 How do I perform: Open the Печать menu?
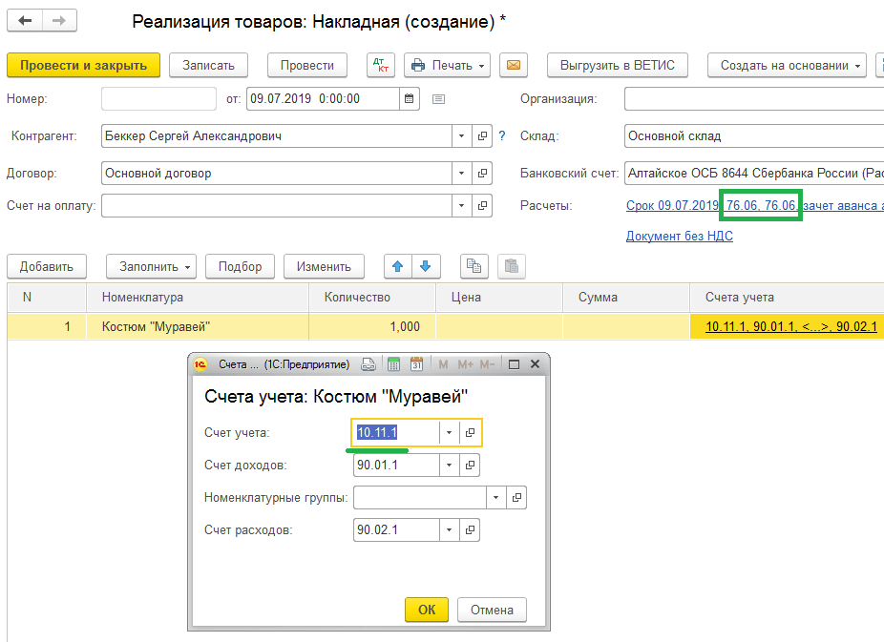click(447, 65)
